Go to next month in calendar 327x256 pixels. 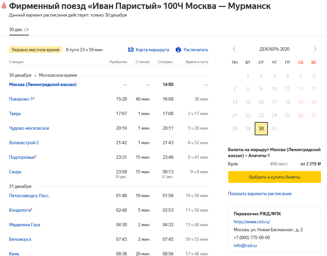(x=315, y=49)
